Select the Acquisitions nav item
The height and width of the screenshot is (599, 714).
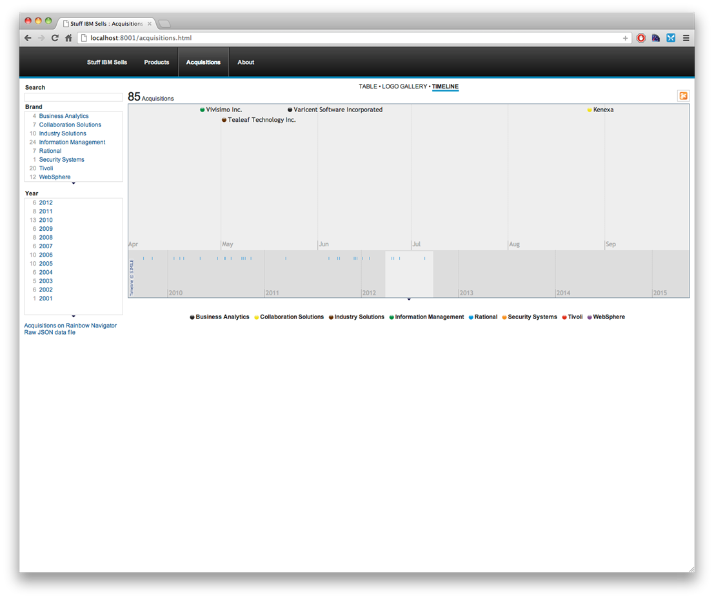(203, 63)
